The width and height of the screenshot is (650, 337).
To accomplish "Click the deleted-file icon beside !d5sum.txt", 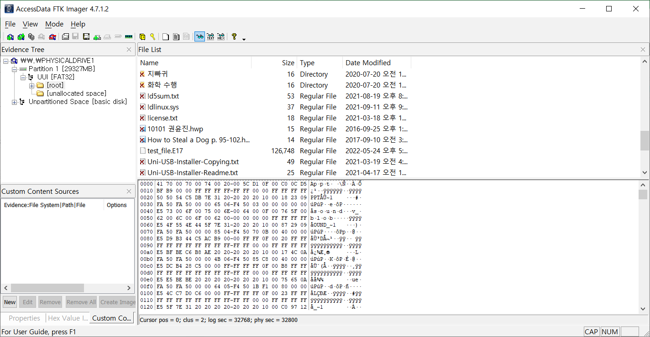I will click(143, 96).
